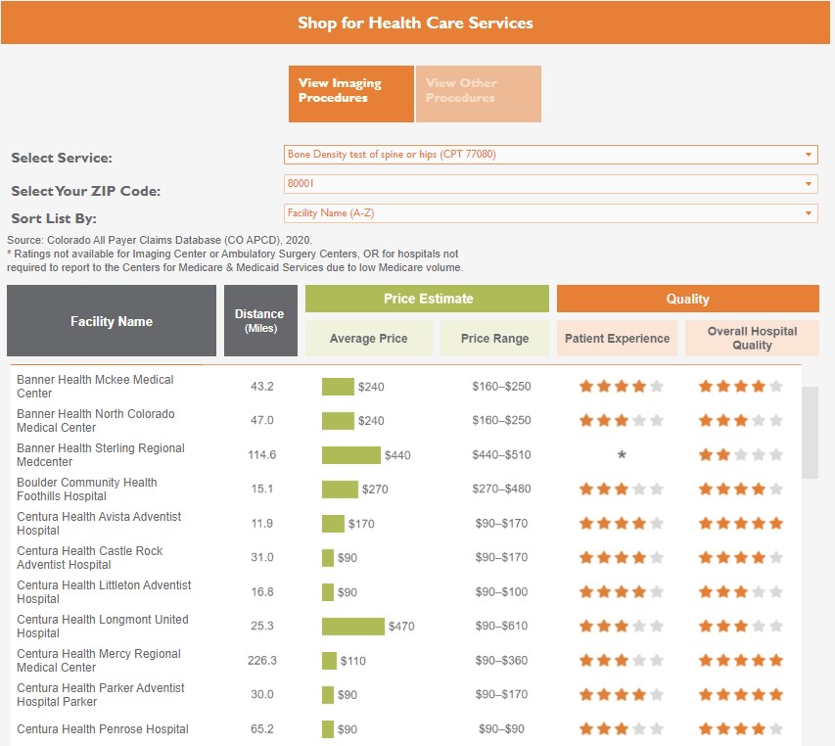Click Avista Adventist's $170 green price bar
Viewport: 835px width, 746px height.
coord(334,524)
